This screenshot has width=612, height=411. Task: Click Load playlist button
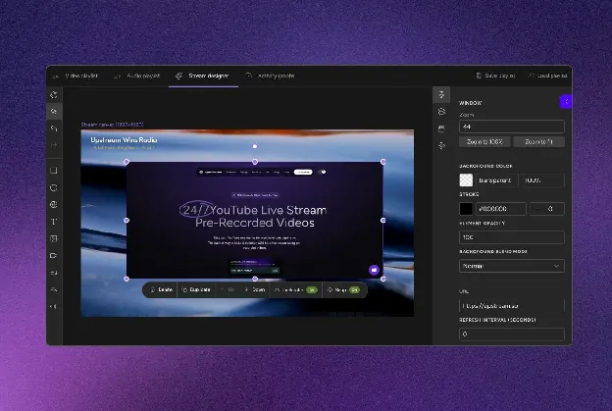pyautogui.click(x=548, y=76)
